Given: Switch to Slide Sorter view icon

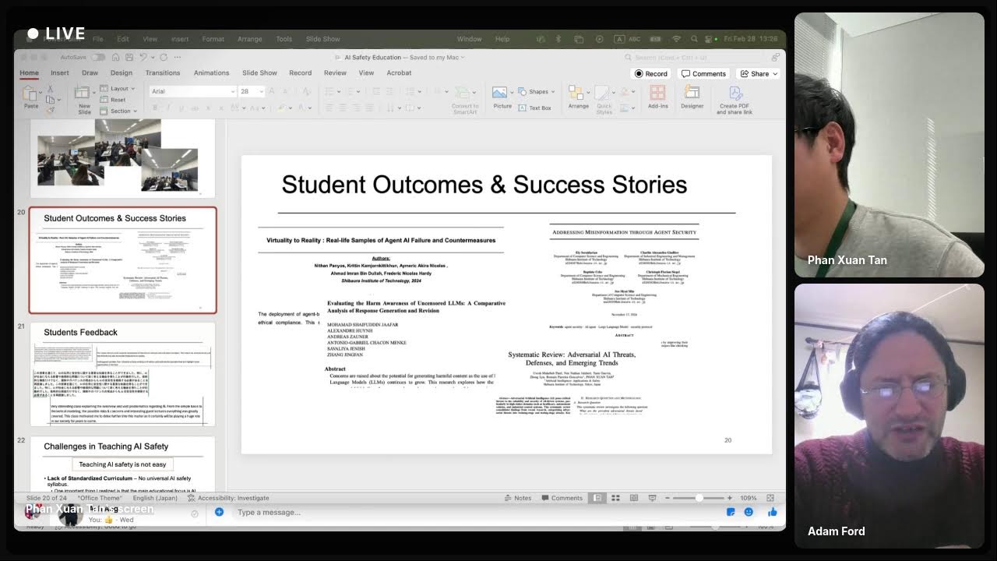Looking at the screenshot, I should coord(615,498).
